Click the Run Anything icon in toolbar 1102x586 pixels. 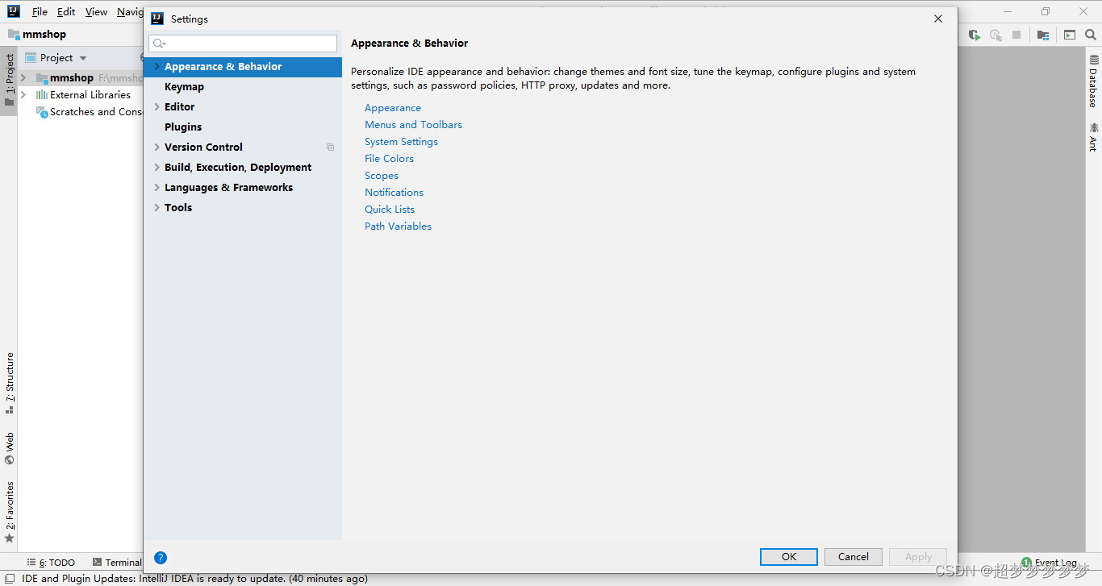point(1070,35)
